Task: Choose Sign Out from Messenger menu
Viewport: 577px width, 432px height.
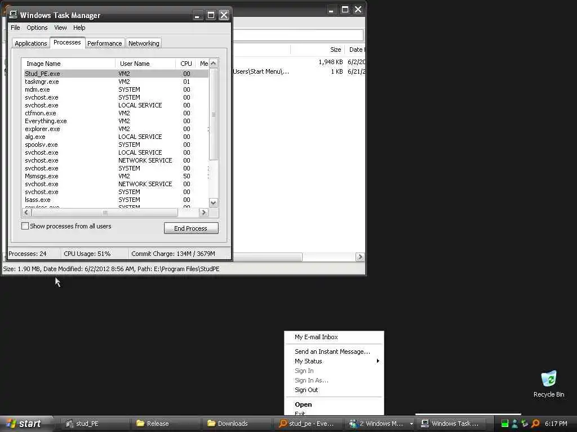Action: pos(334,390)
